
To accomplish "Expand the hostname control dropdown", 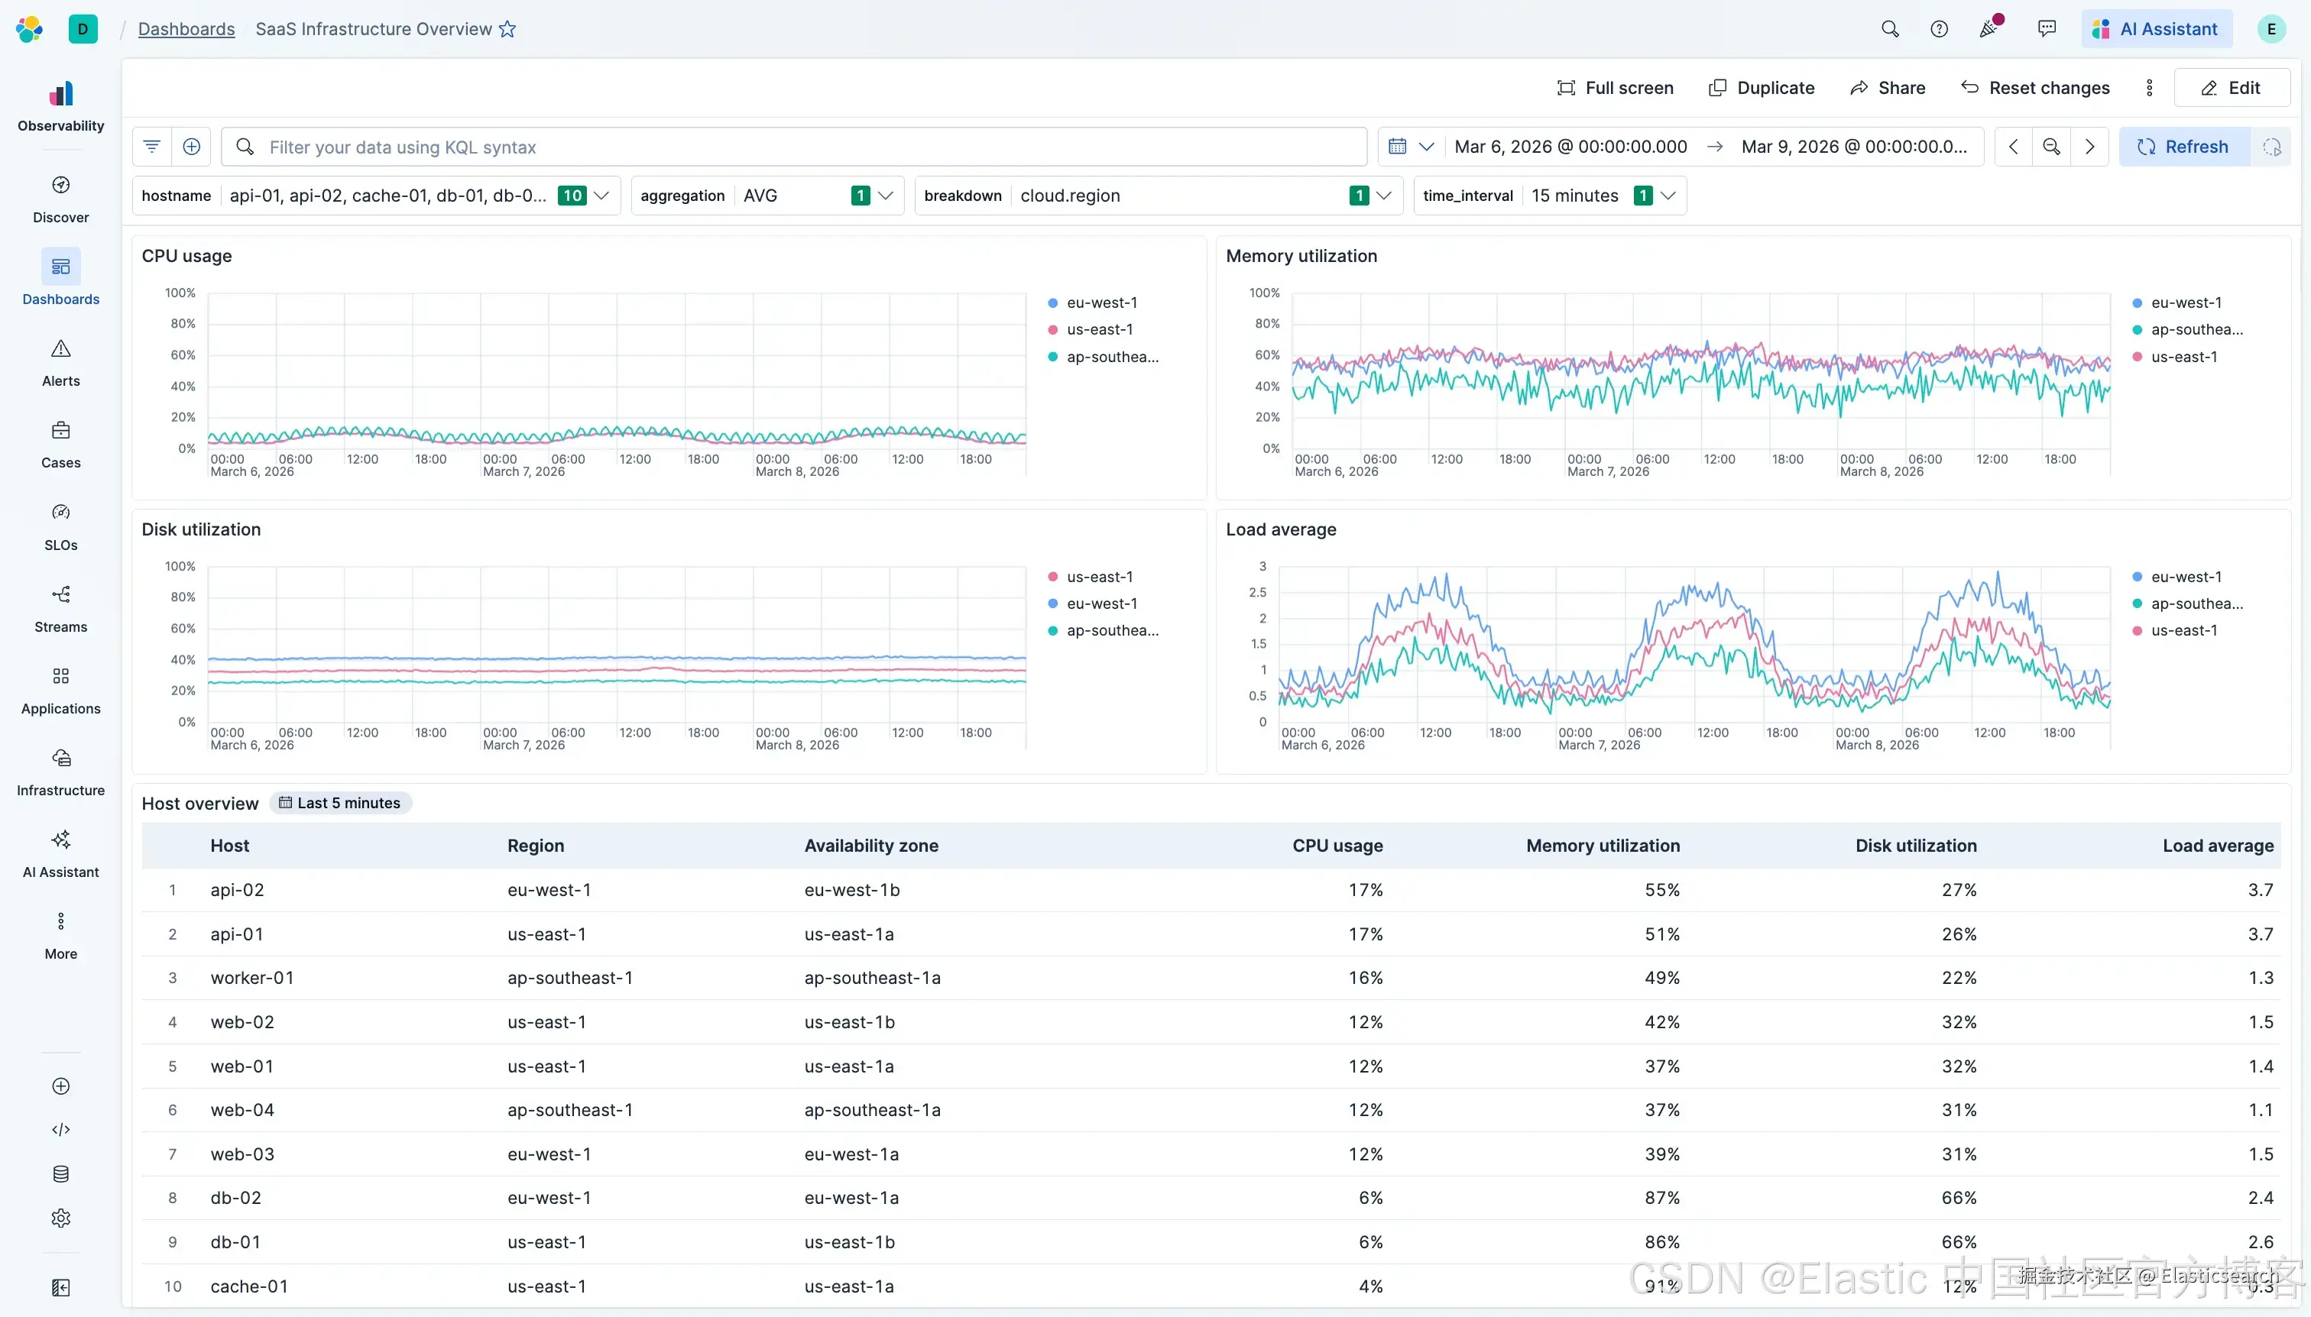I will 601,196.
